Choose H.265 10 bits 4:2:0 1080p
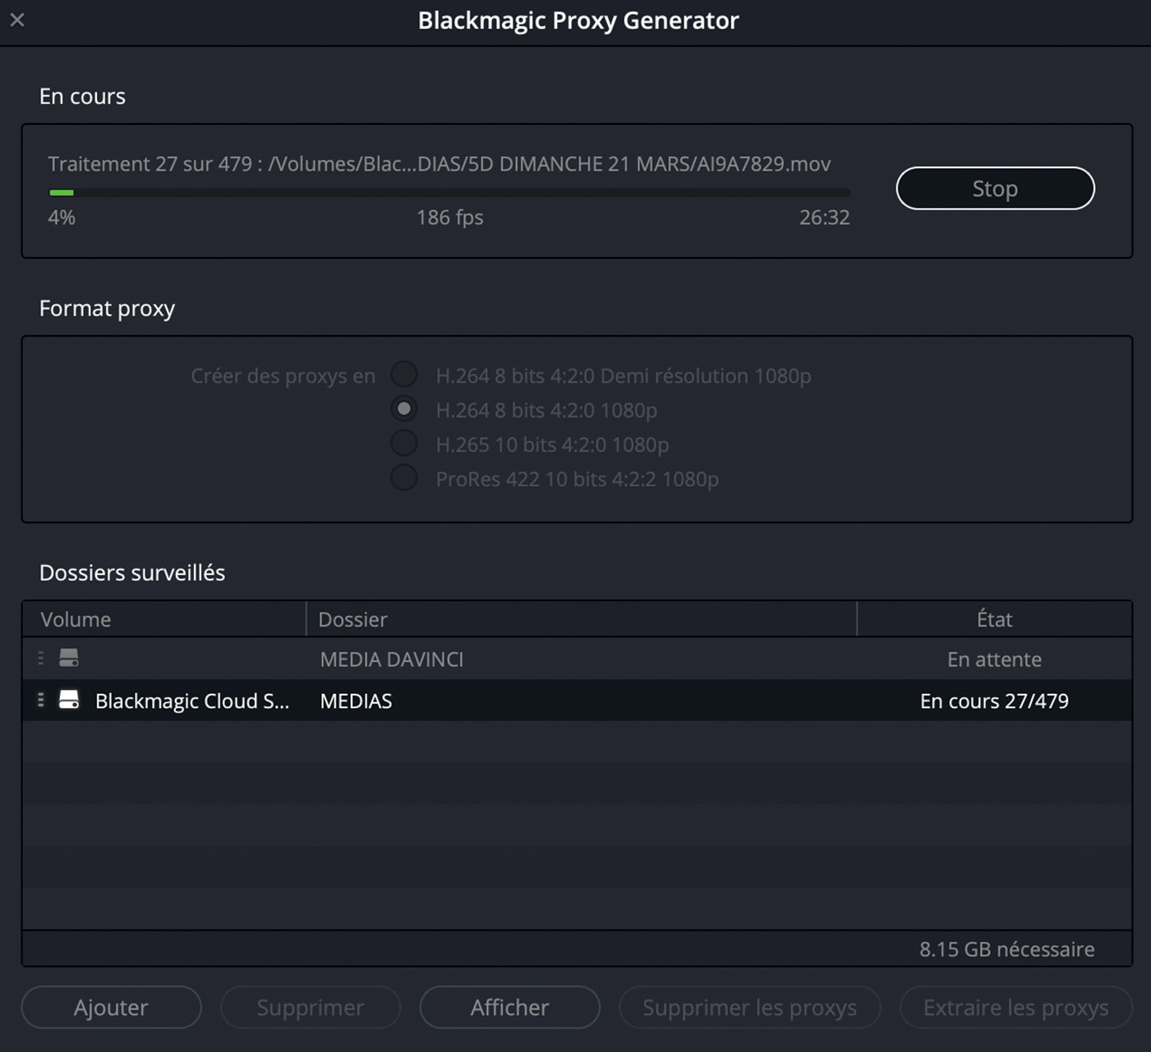The width and height of the screenshot is (1151, 1052). tap(404, 443)
